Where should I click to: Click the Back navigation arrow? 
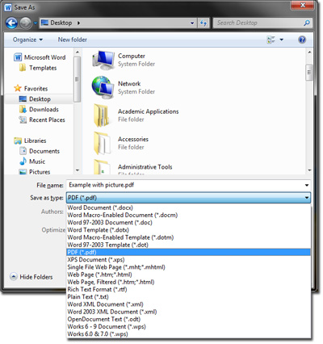[11, 23]
